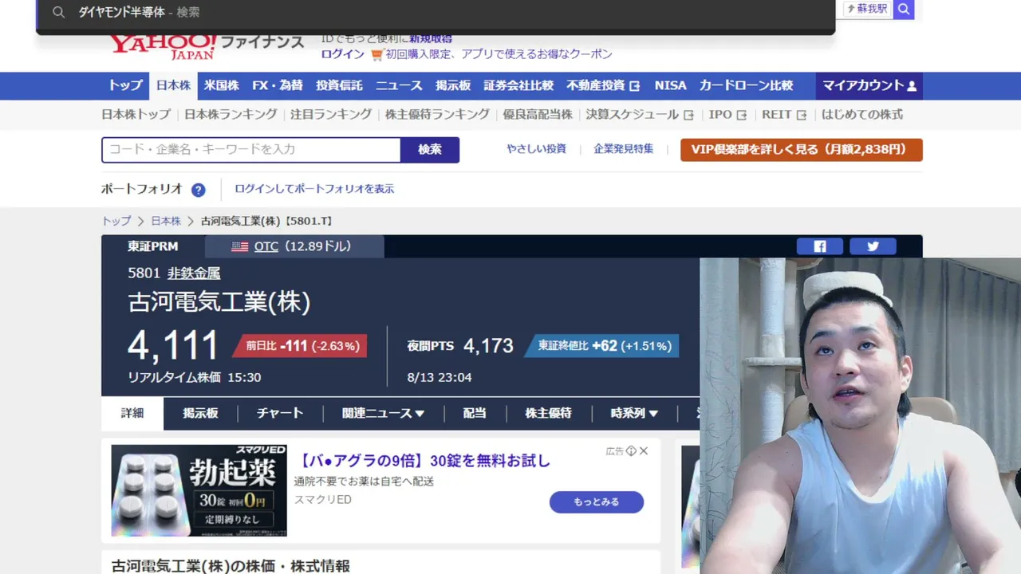This screenshot has width=1021, height=574.
Task: Switch to the 詳細 tab
Action: pos(132,413)
